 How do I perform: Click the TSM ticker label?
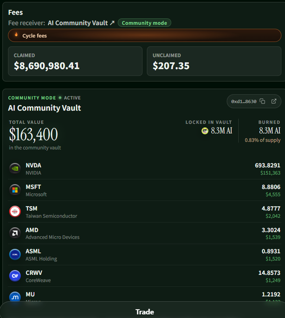tap(31, 208)
